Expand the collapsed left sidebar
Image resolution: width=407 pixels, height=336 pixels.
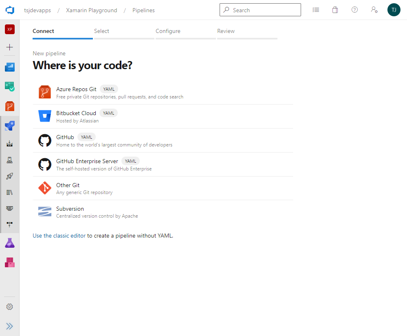pos(10,326)
